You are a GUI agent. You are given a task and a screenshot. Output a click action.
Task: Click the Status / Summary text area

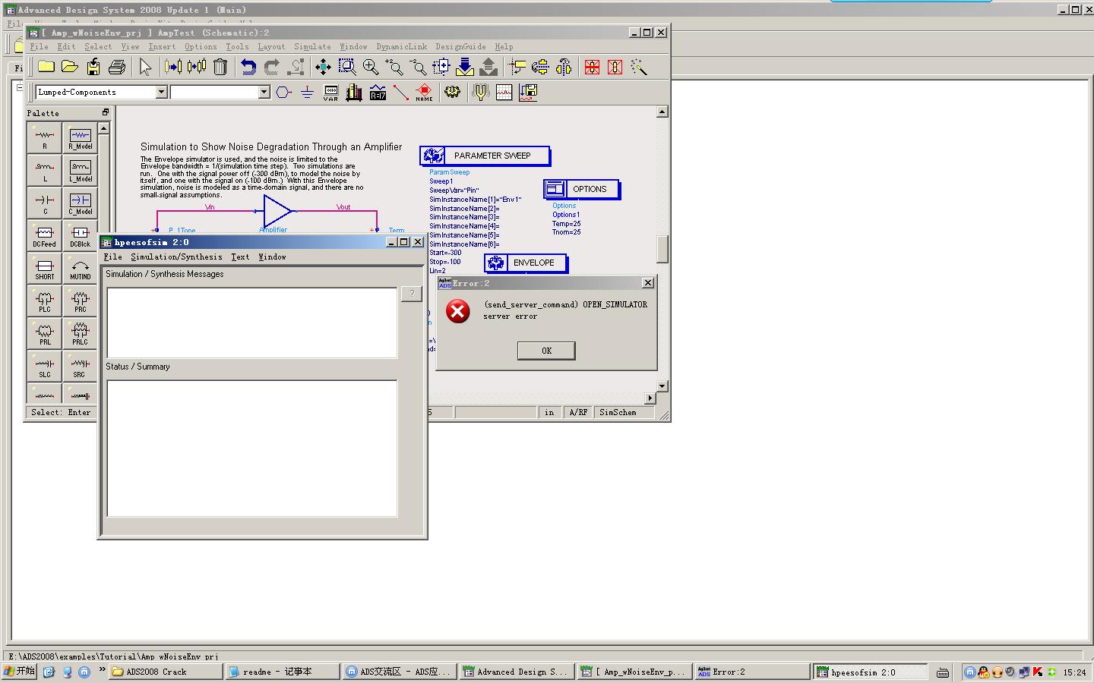coord(251,449)
